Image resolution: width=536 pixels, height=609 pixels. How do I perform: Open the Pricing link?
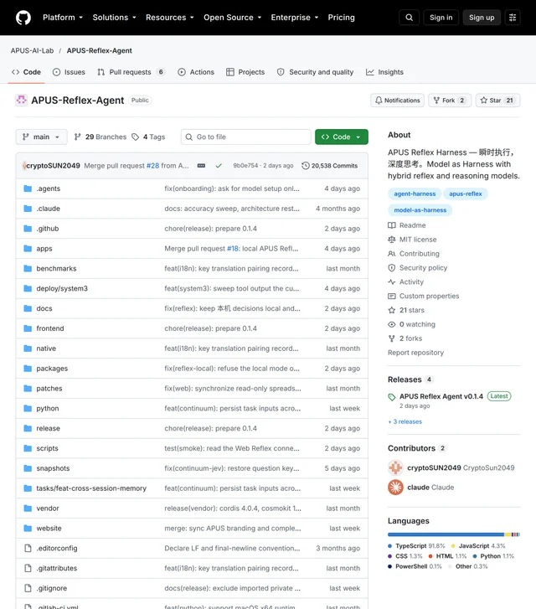tap(341, 18)
